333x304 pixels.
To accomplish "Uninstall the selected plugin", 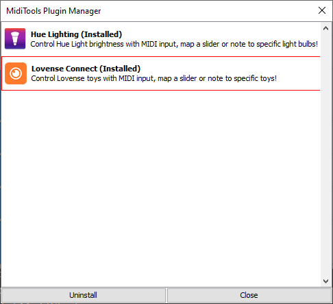I will 84,295.
